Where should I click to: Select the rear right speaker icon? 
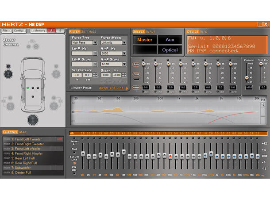(54, 106)
